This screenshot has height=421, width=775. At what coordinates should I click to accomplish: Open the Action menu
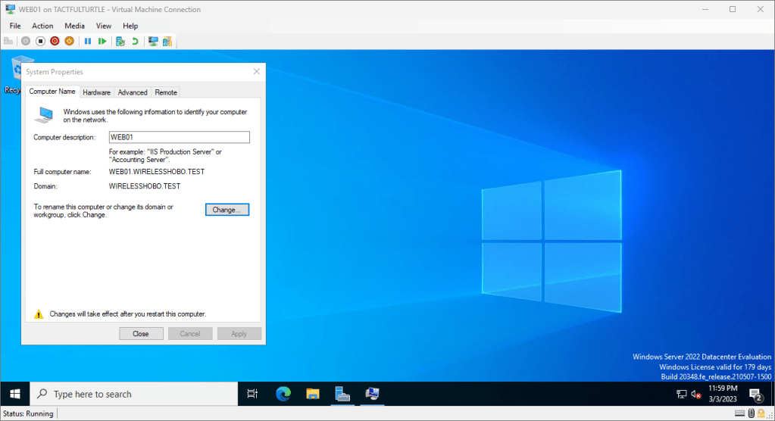pos(42,26)
